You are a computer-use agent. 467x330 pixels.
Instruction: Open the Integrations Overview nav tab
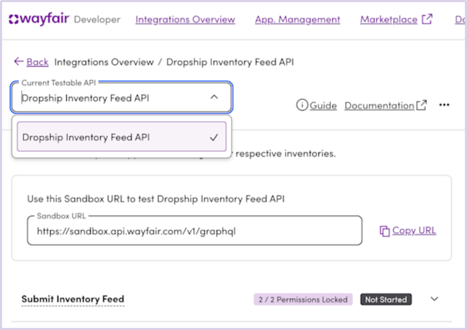tap(185, 20)
